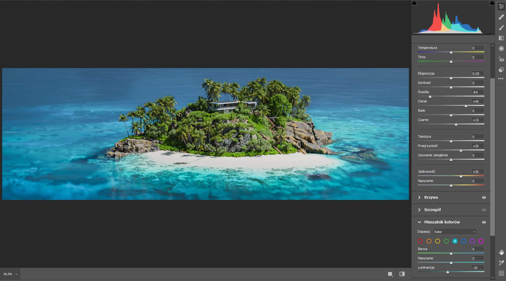Select the Spot Removal healing tool
506x281 pixels.
point(501,17)
